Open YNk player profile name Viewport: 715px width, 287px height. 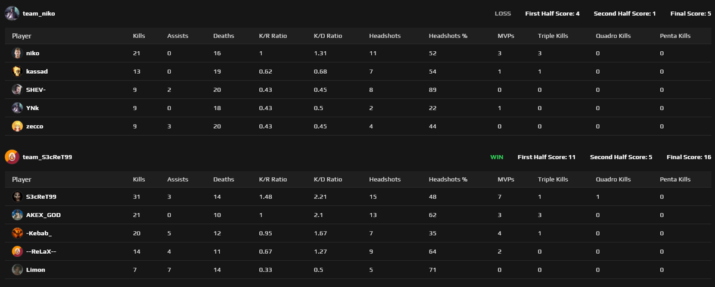pos(33,108)
